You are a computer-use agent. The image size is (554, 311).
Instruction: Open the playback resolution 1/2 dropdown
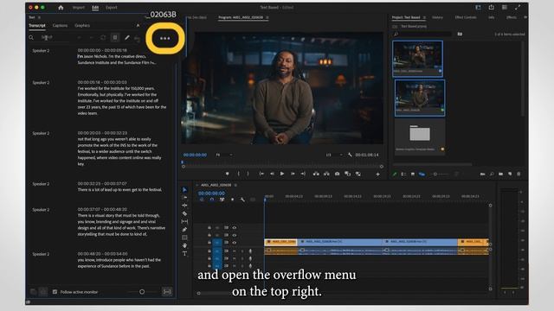click(334, 155)
